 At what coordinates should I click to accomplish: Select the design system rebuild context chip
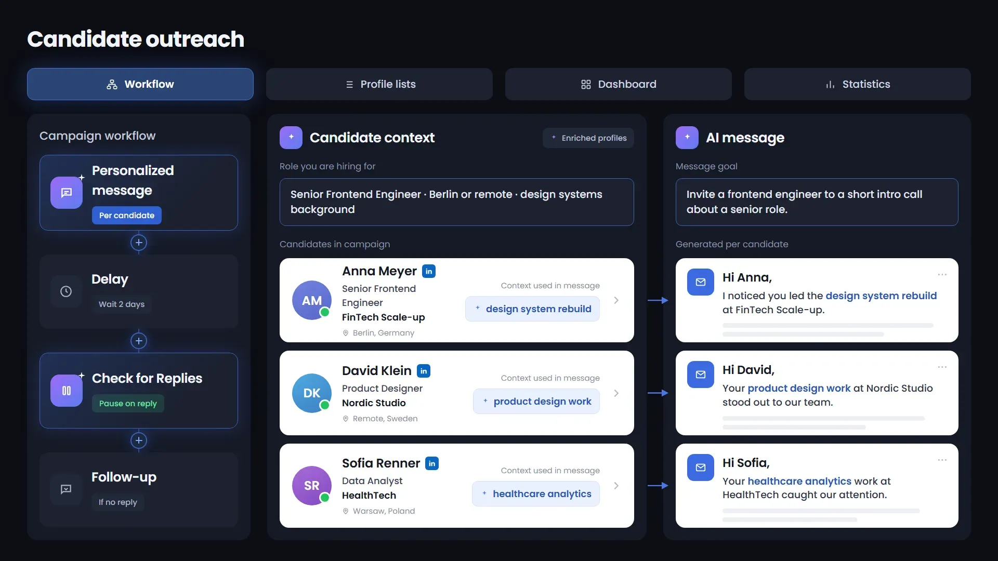pos(532,309)
